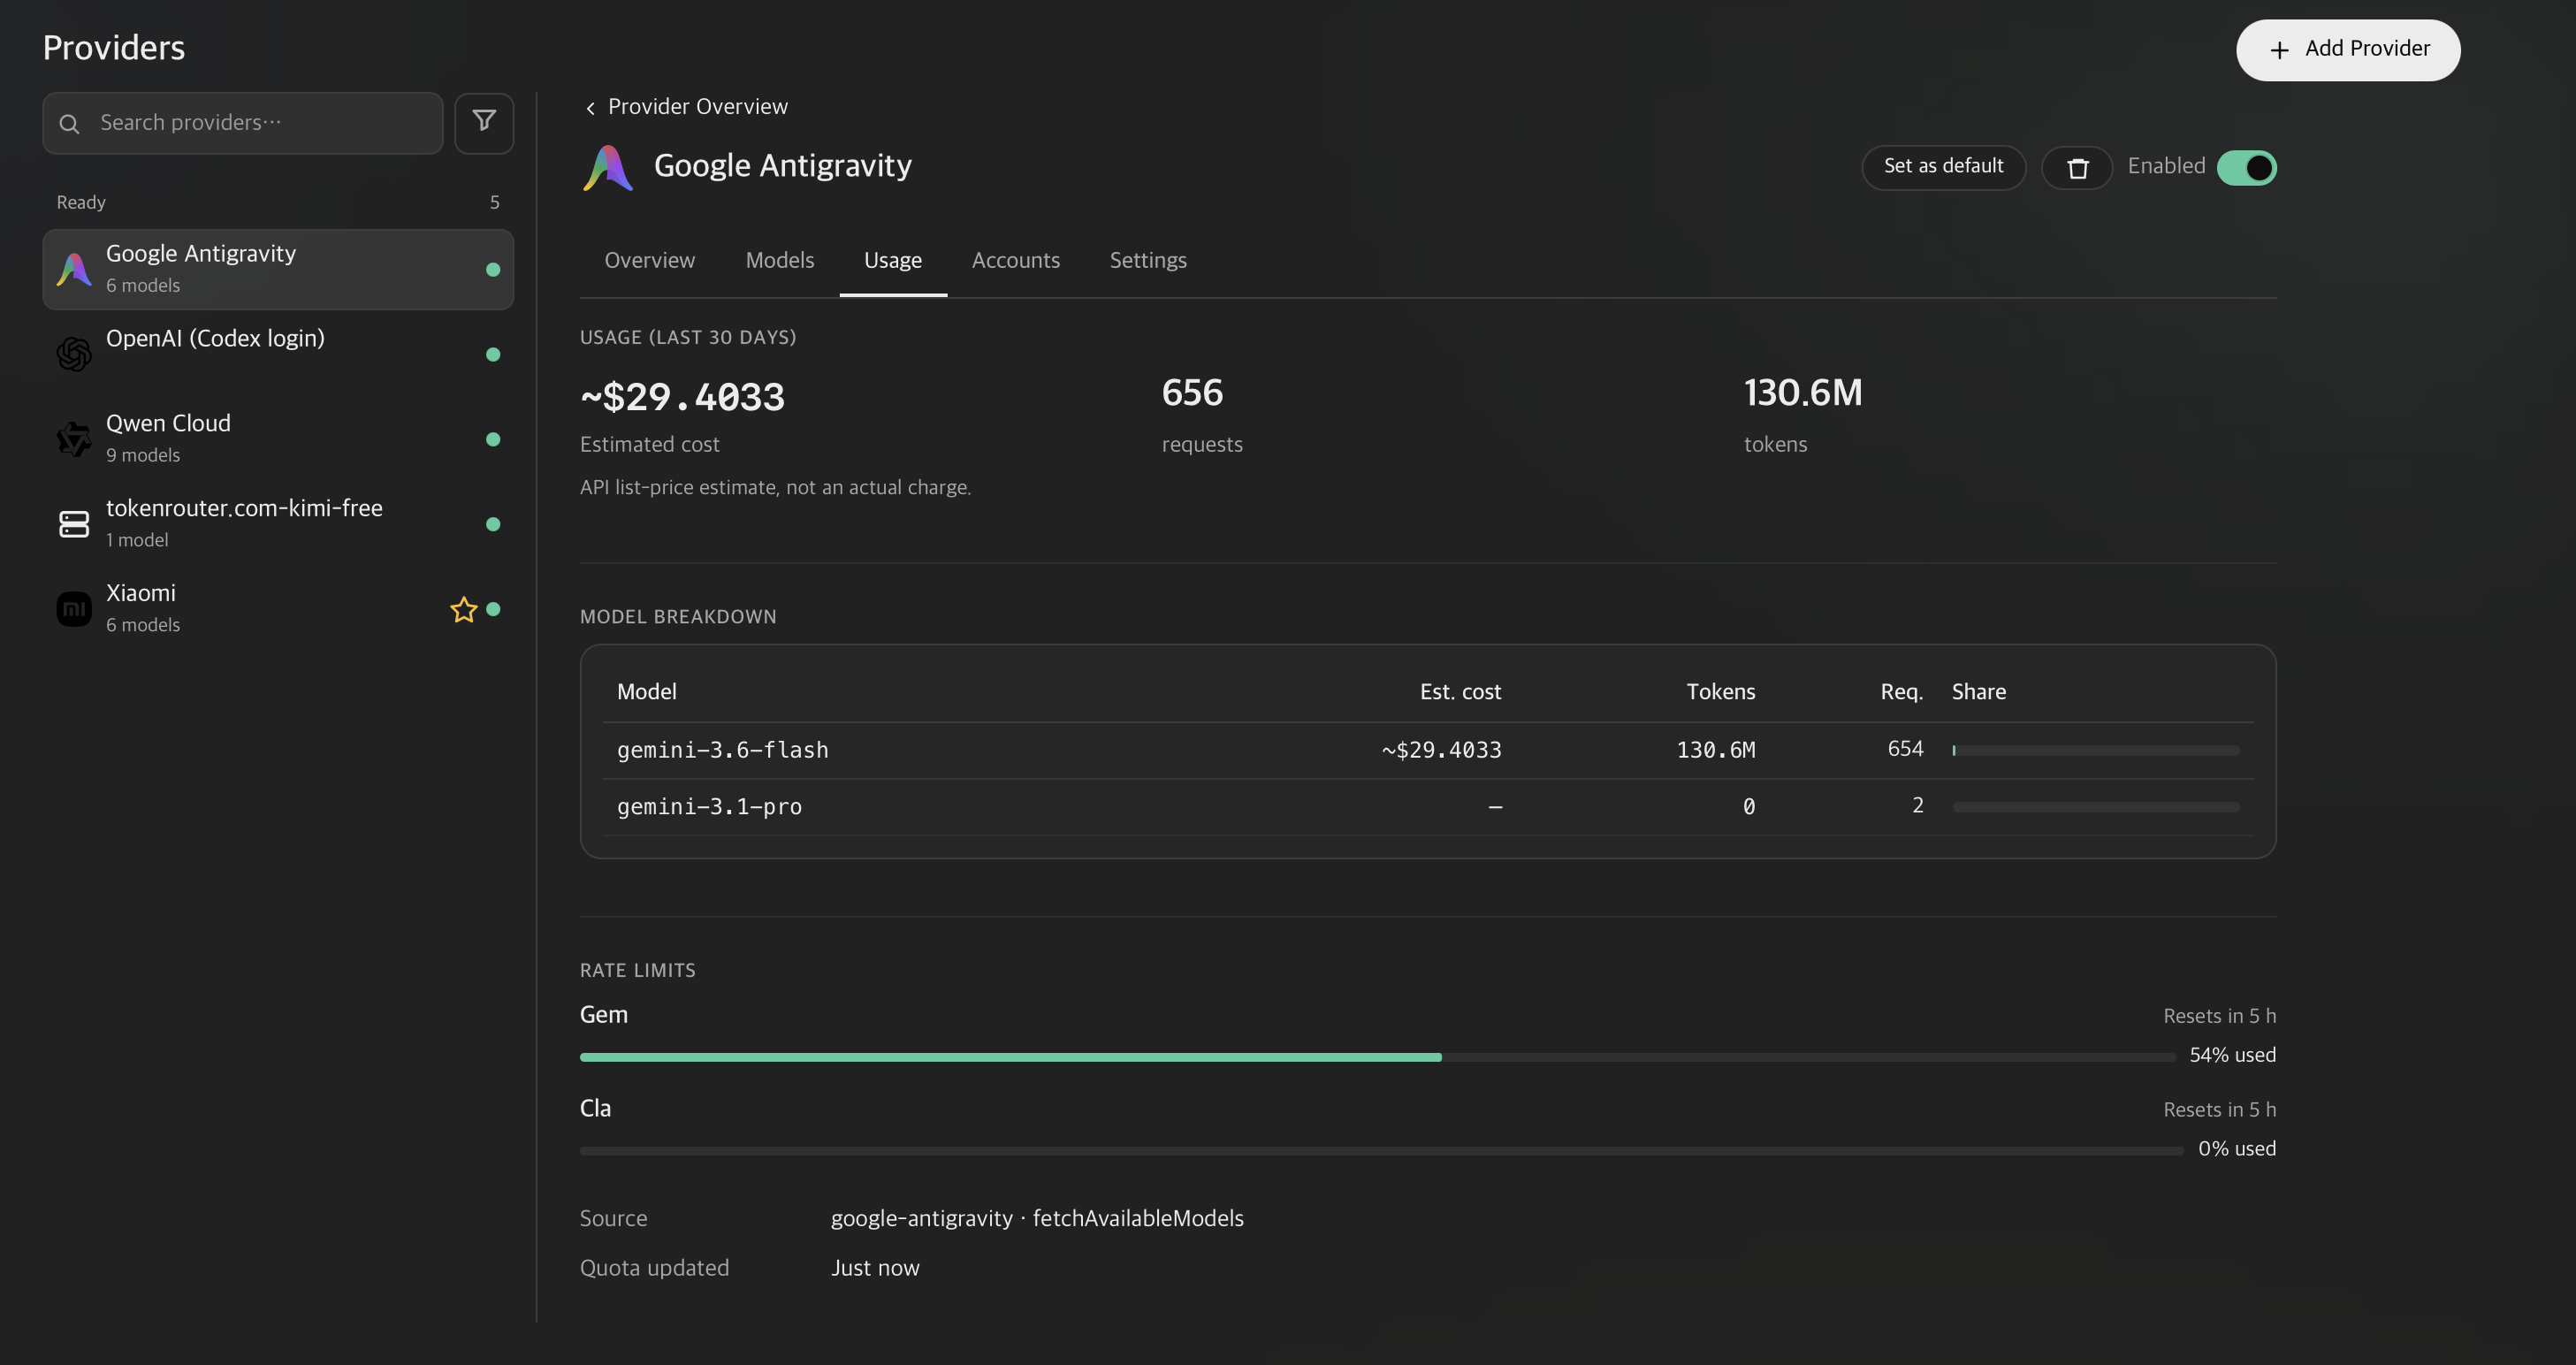This screenshot has width=2576, height=1365.
Task: Click the ~$29.4033 estimated cost total
Action: pyautogui.click(x=682, y=397)
